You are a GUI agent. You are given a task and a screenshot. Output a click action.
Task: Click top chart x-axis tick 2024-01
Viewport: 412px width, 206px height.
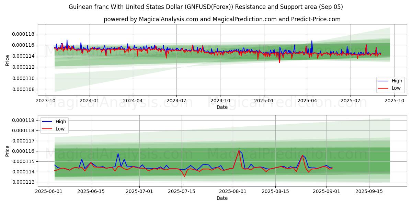click(x=90, y=101)
